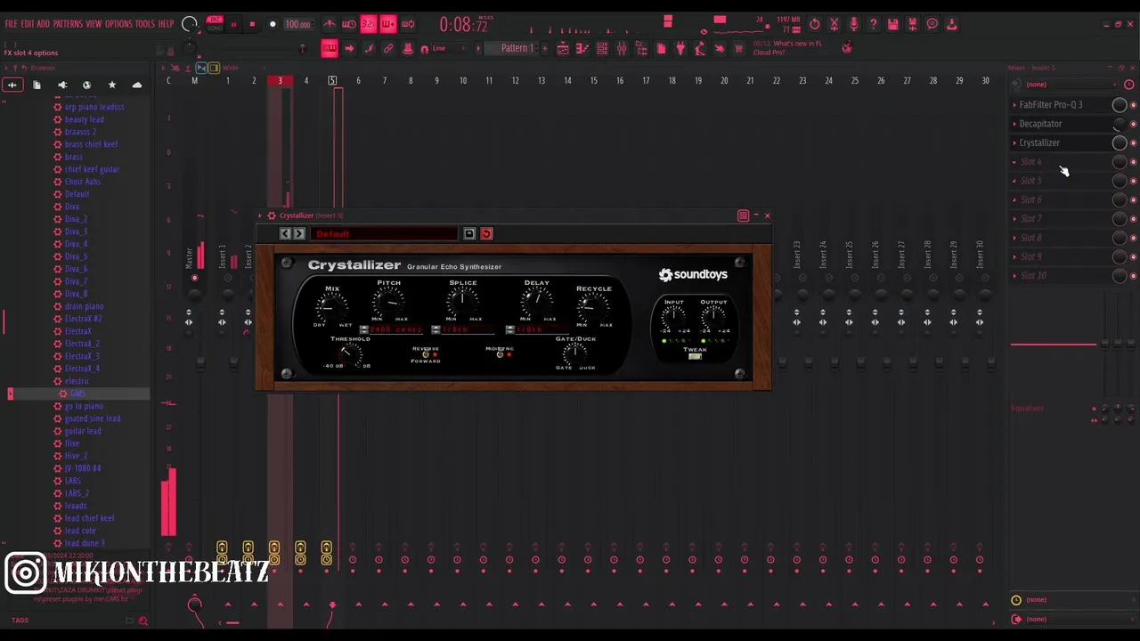The image size is (1140, 641).
Task: Click the question mark help icon
Action: click(x=873, y=24)
